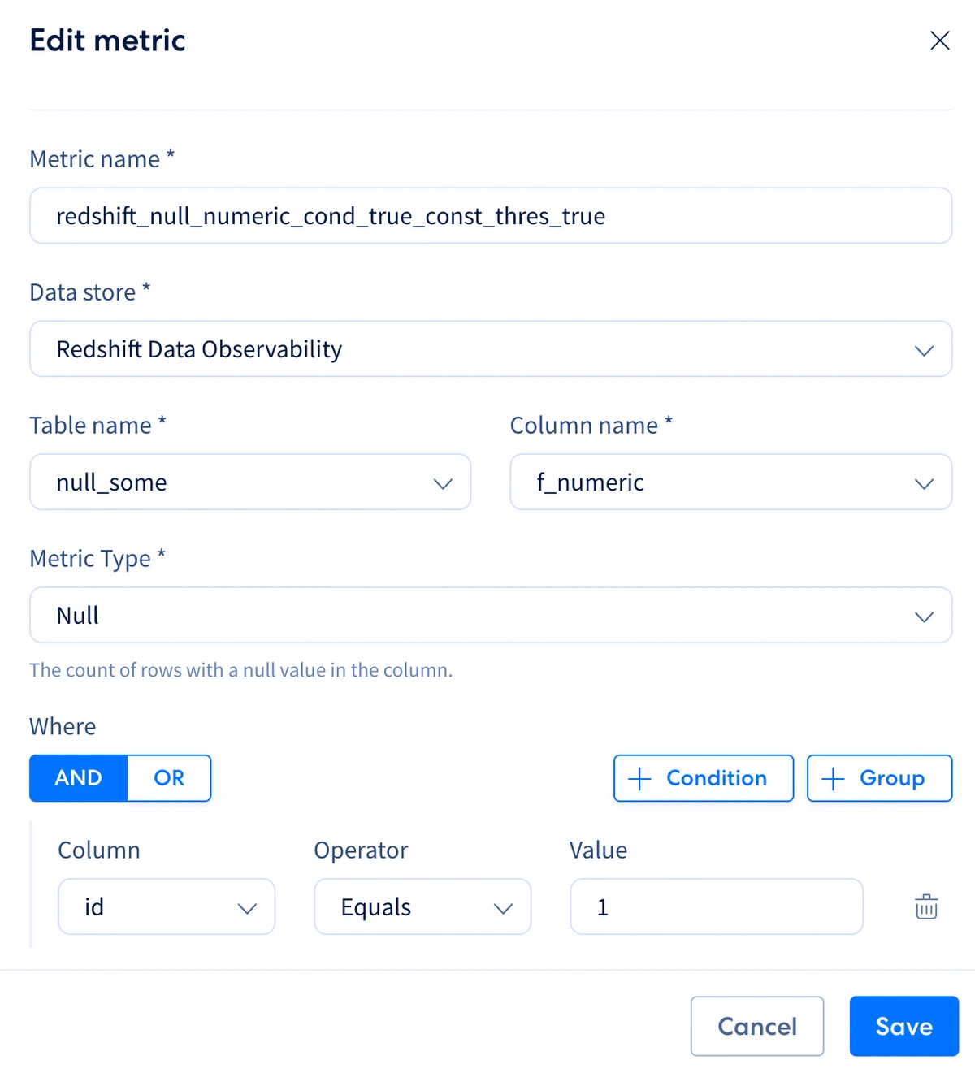Click the Metric Type chevron arrow
The height and width of the screenshot is (1073, 975).
(x=924, y=617)
